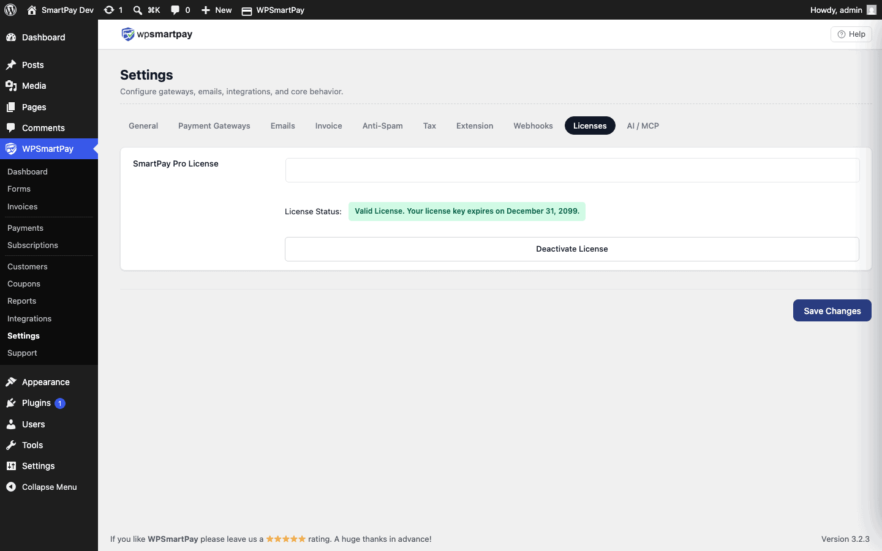Open the WordPress logo menu
This screenshot has height=551, width=882.
(x=10, y=10)
